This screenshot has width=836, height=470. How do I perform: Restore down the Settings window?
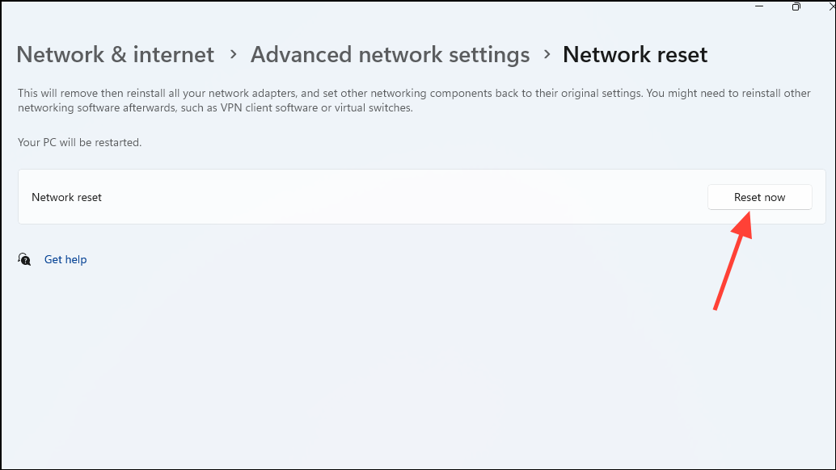[796, 6]
